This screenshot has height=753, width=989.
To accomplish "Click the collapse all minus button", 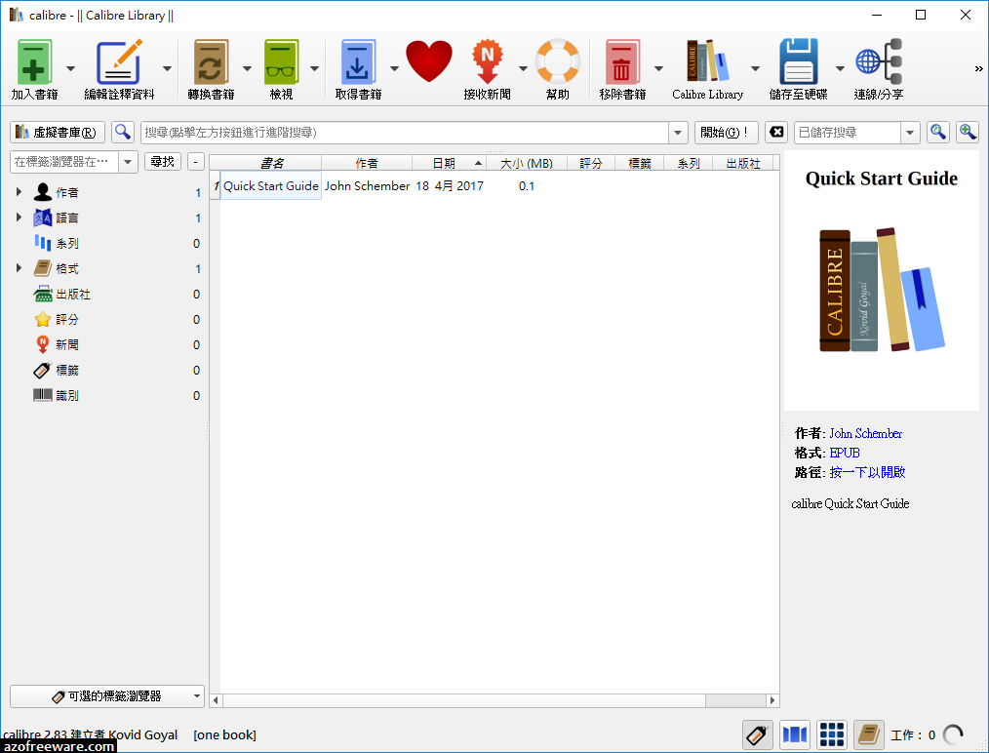I will [195, 162].
